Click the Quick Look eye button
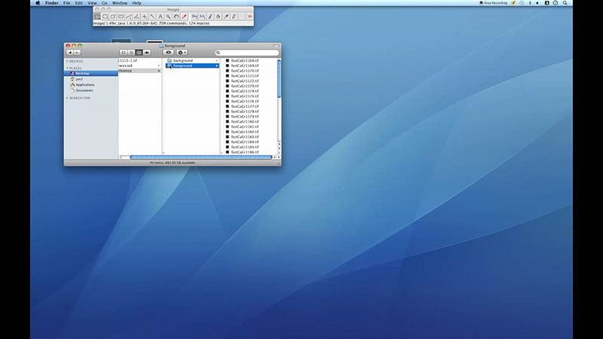Screen dimensions: 603x339 point(168,52)
